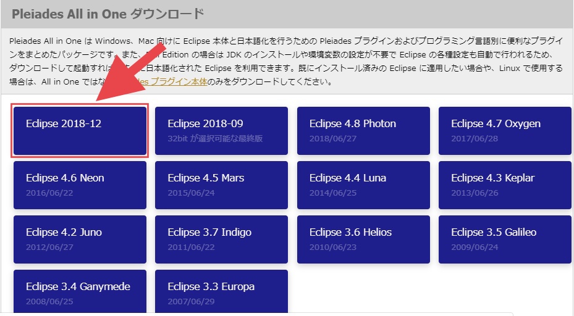
Task: Select the Eclipse 3.6 Helios tile
Action: [x=363, y=239]
